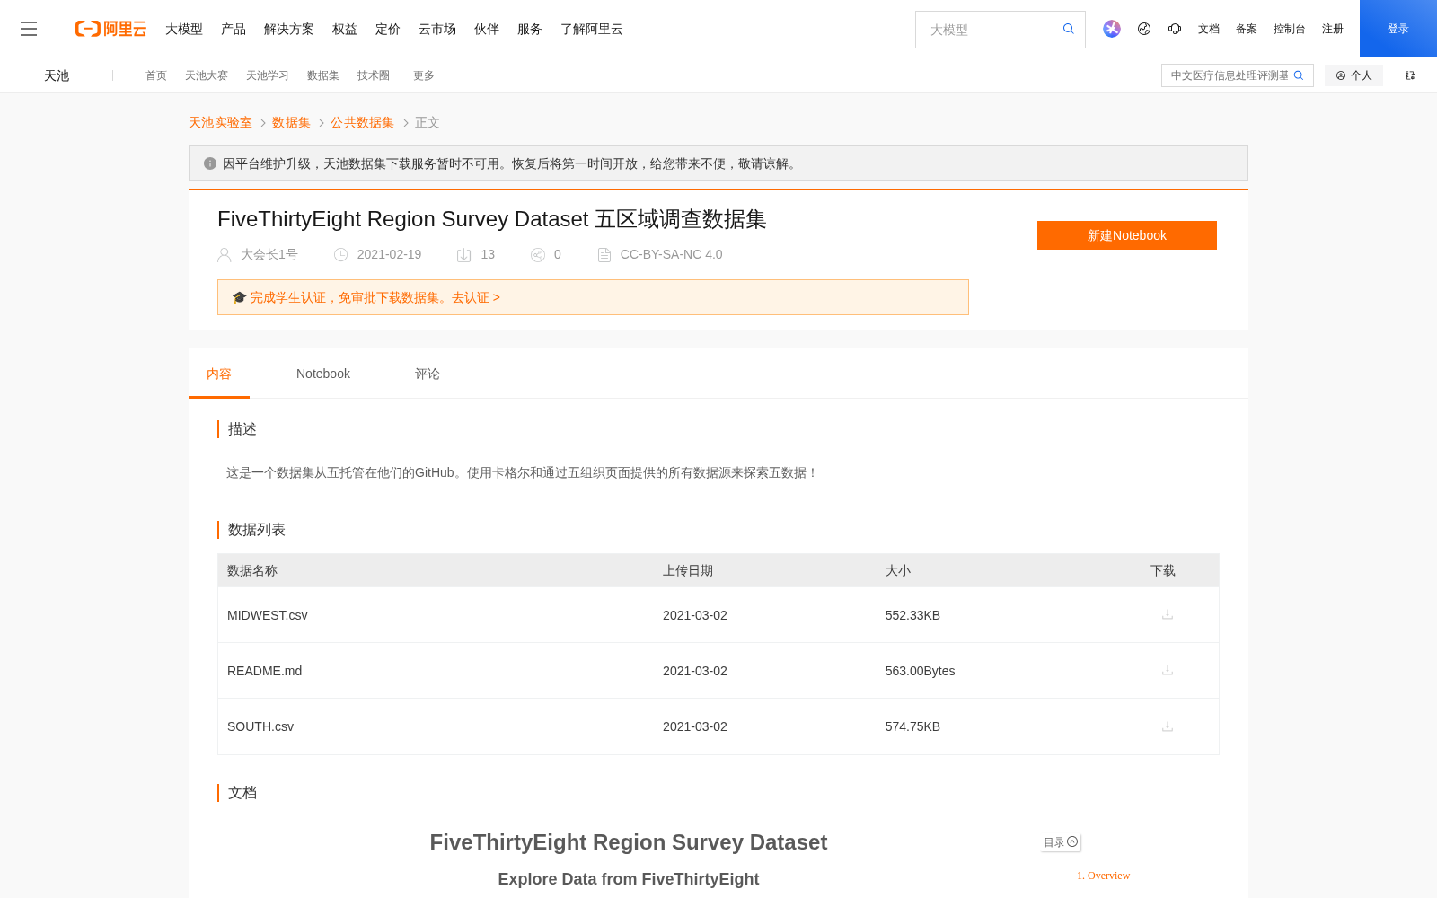
Task: Click the 天池 brand title
Action: [x=57, y=75]
